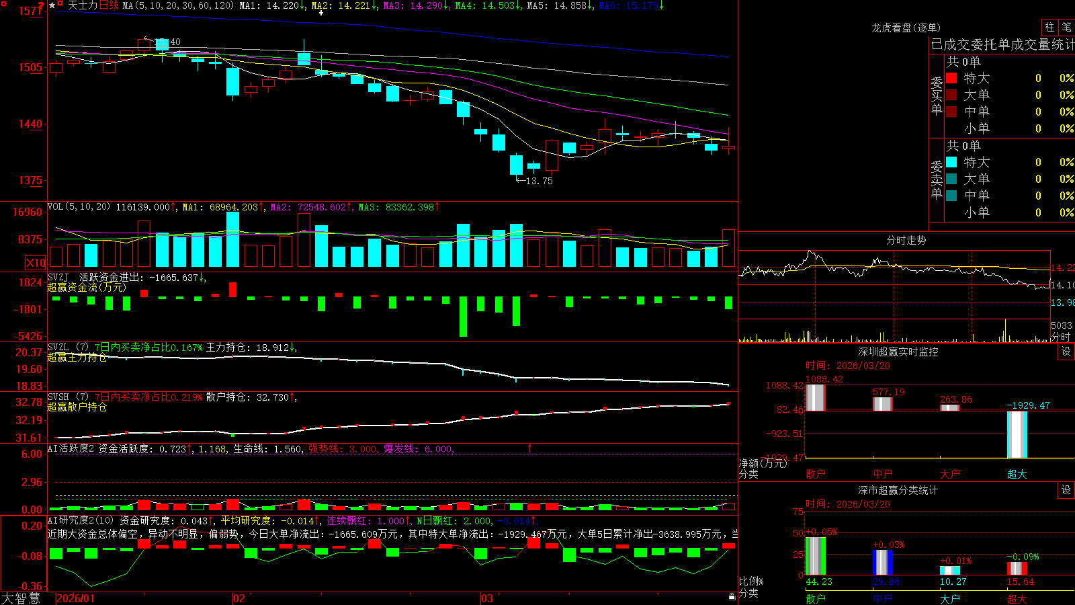Click the VOL(5,10,20) indicator label
The image size is (1075, 605).
79,207
